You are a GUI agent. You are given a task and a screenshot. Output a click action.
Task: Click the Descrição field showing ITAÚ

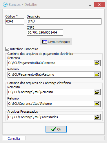point(64,21)
